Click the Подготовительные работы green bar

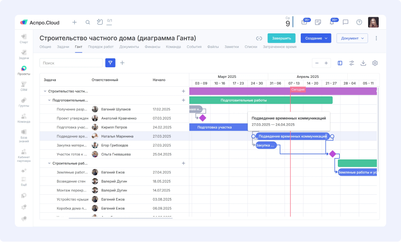tap(261, 100)
